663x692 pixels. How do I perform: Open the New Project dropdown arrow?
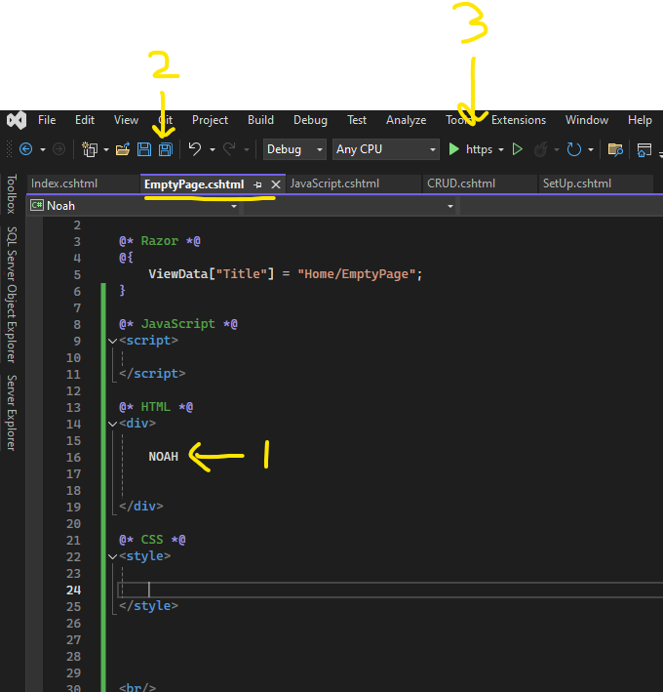(106, 150)
